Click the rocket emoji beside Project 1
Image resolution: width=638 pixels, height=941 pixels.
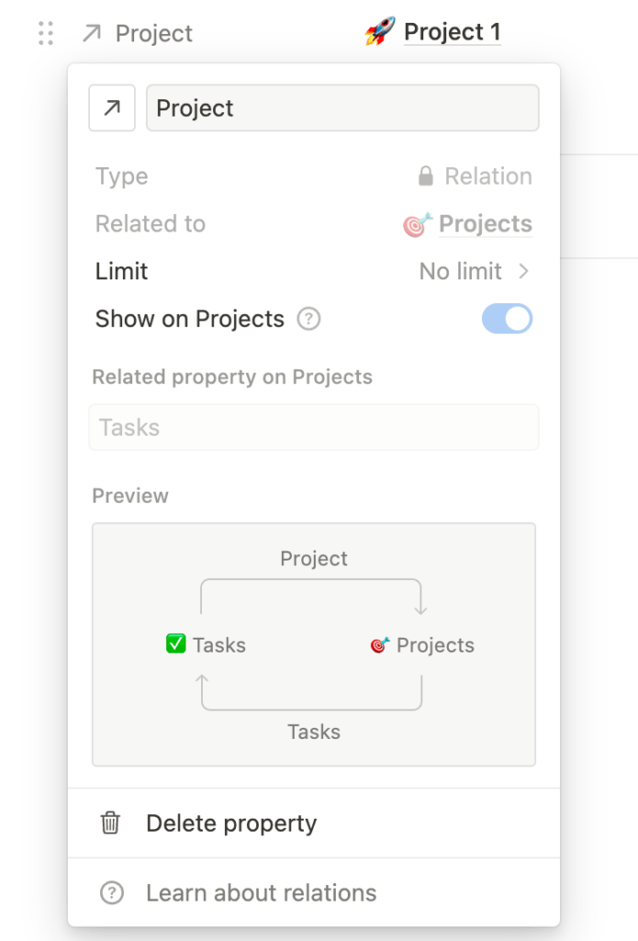pyautogui.click(x=380, y=31)
